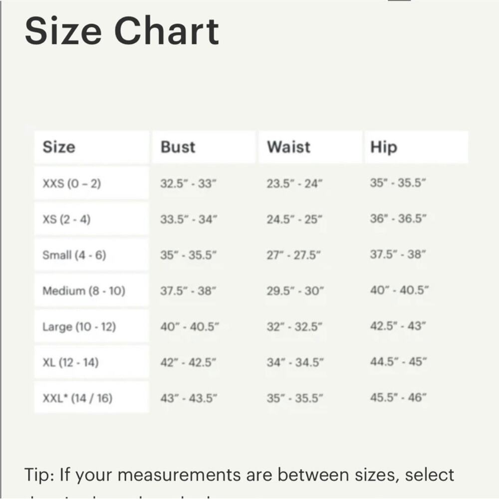
Task: Click the XXL hip value 45.5" - 46"
Action: click(398, 398)
